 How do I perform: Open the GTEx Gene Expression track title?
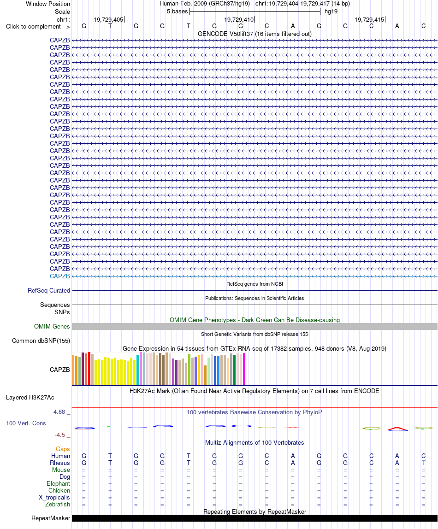(255, 348)
